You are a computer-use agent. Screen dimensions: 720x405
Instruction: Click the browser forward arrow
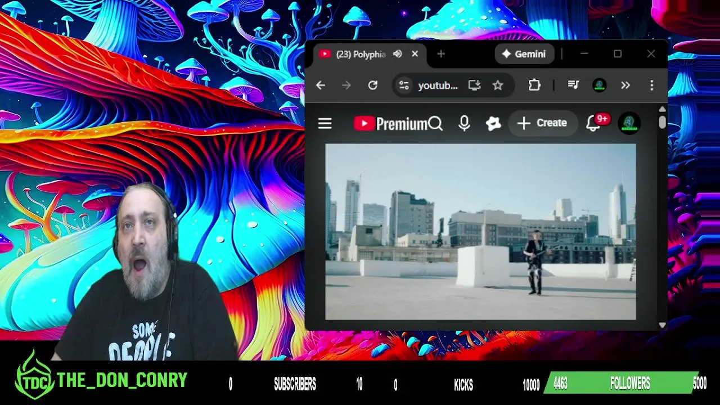coord(346,85)
